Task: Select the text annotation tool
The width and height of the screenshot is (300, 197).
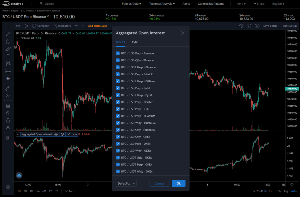Action: 8,56
